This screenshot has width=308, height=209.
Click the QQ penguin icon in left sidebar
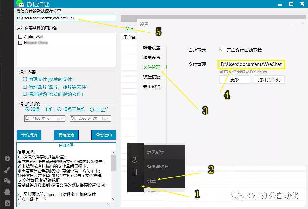(7, 192)
